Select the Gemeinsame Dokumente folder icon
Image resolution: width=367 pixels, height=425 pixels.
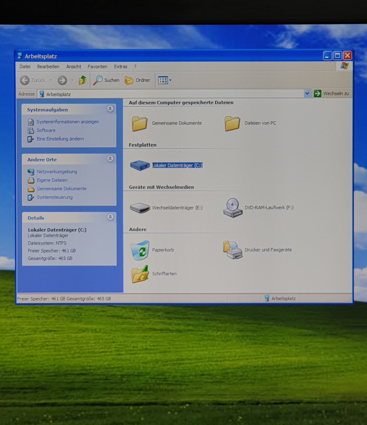140,123
